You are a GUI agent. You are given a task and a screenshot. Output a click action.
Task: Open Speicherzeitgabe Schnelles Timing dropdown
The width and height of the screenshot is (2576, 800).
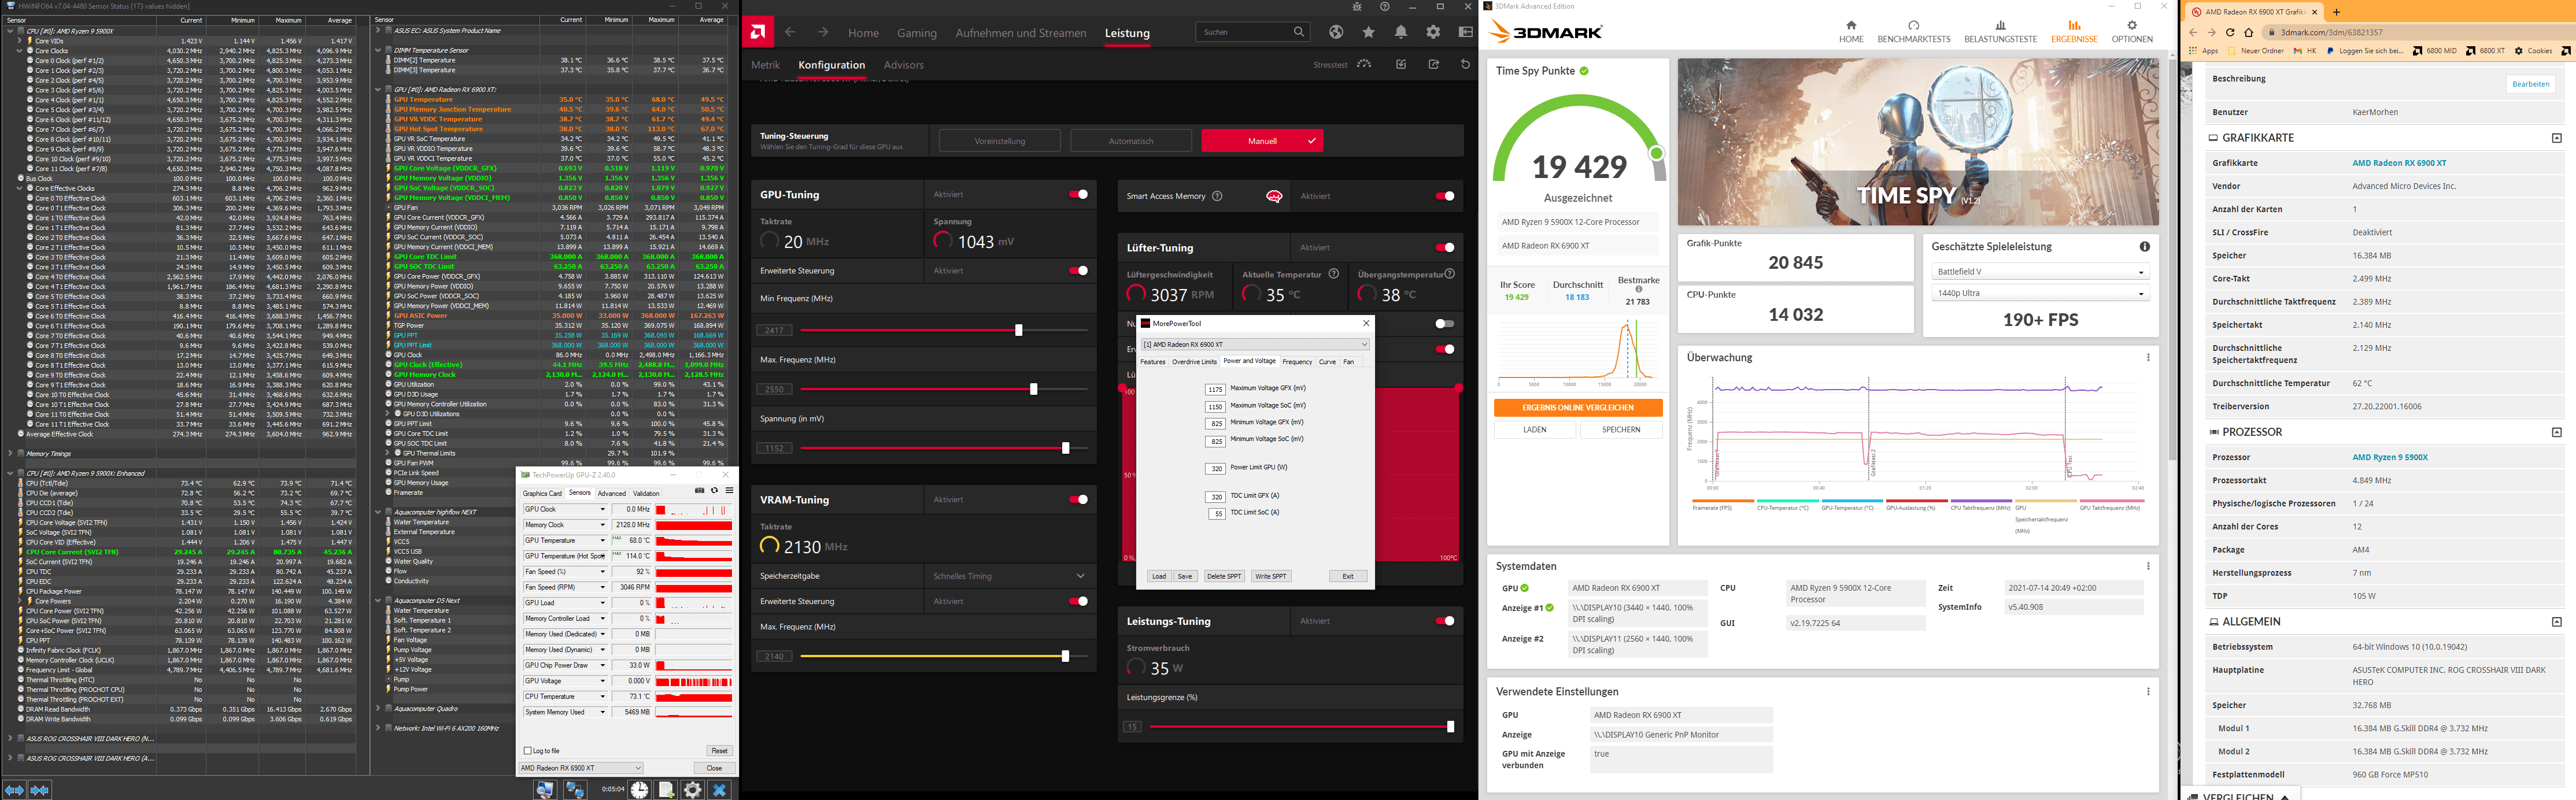click(1009, 576)
